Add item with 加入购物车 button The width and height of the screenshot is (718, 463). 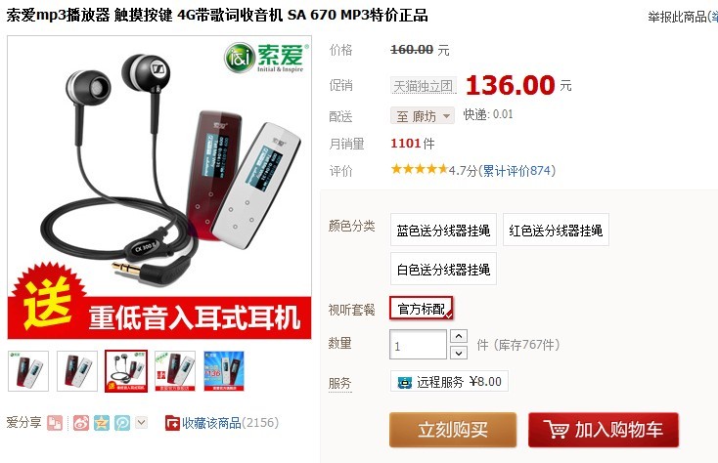click(x=604, y=430)
